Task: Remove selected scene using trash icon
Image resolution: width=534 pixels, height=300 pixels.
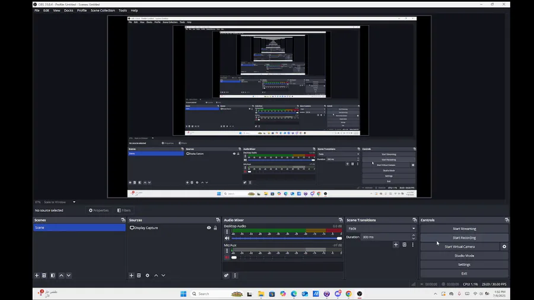Action: point(44,275)
